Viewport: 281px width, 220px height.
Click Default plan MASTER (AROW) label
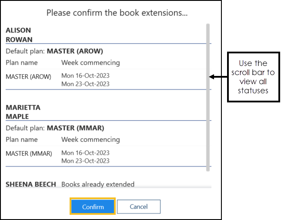[x=54, y=51]
